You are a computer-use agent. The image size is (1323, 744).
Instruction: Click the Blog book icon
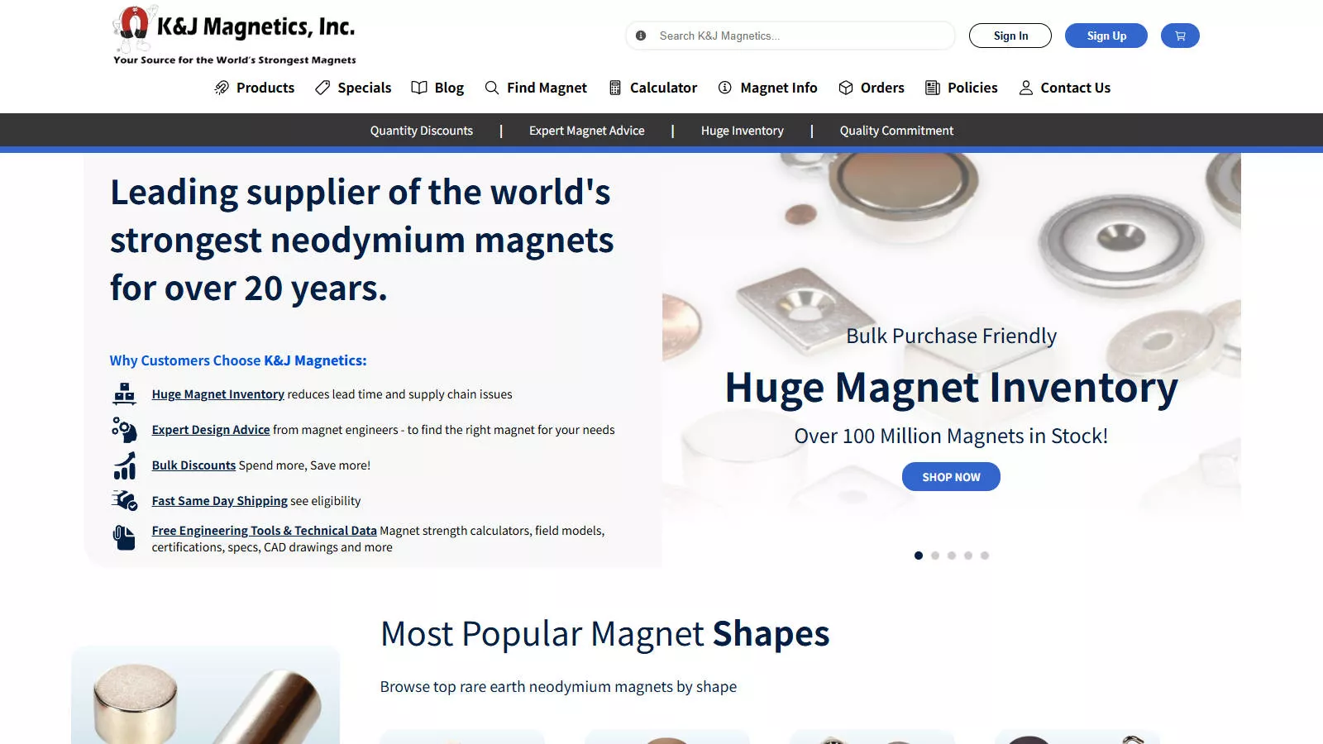point(419,88)
